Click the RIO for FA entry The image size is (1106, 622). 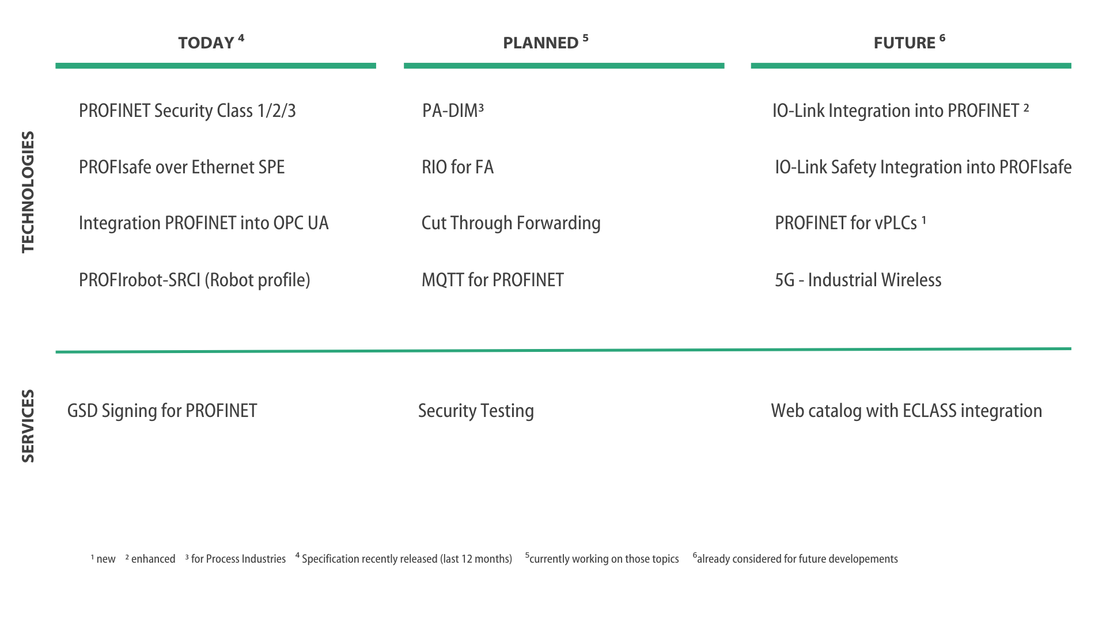pos(457,167)
